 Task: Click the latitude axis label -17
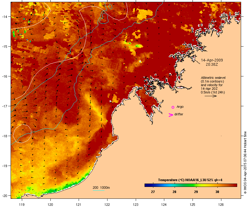pyautogui.click(x=5, y=106)
